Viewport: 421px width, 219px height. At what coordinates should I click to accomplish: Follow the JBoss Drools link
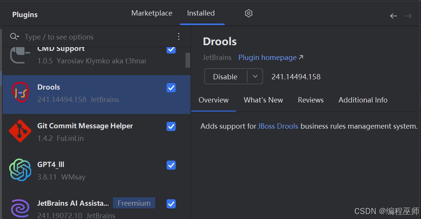click(x=278, y=126)
